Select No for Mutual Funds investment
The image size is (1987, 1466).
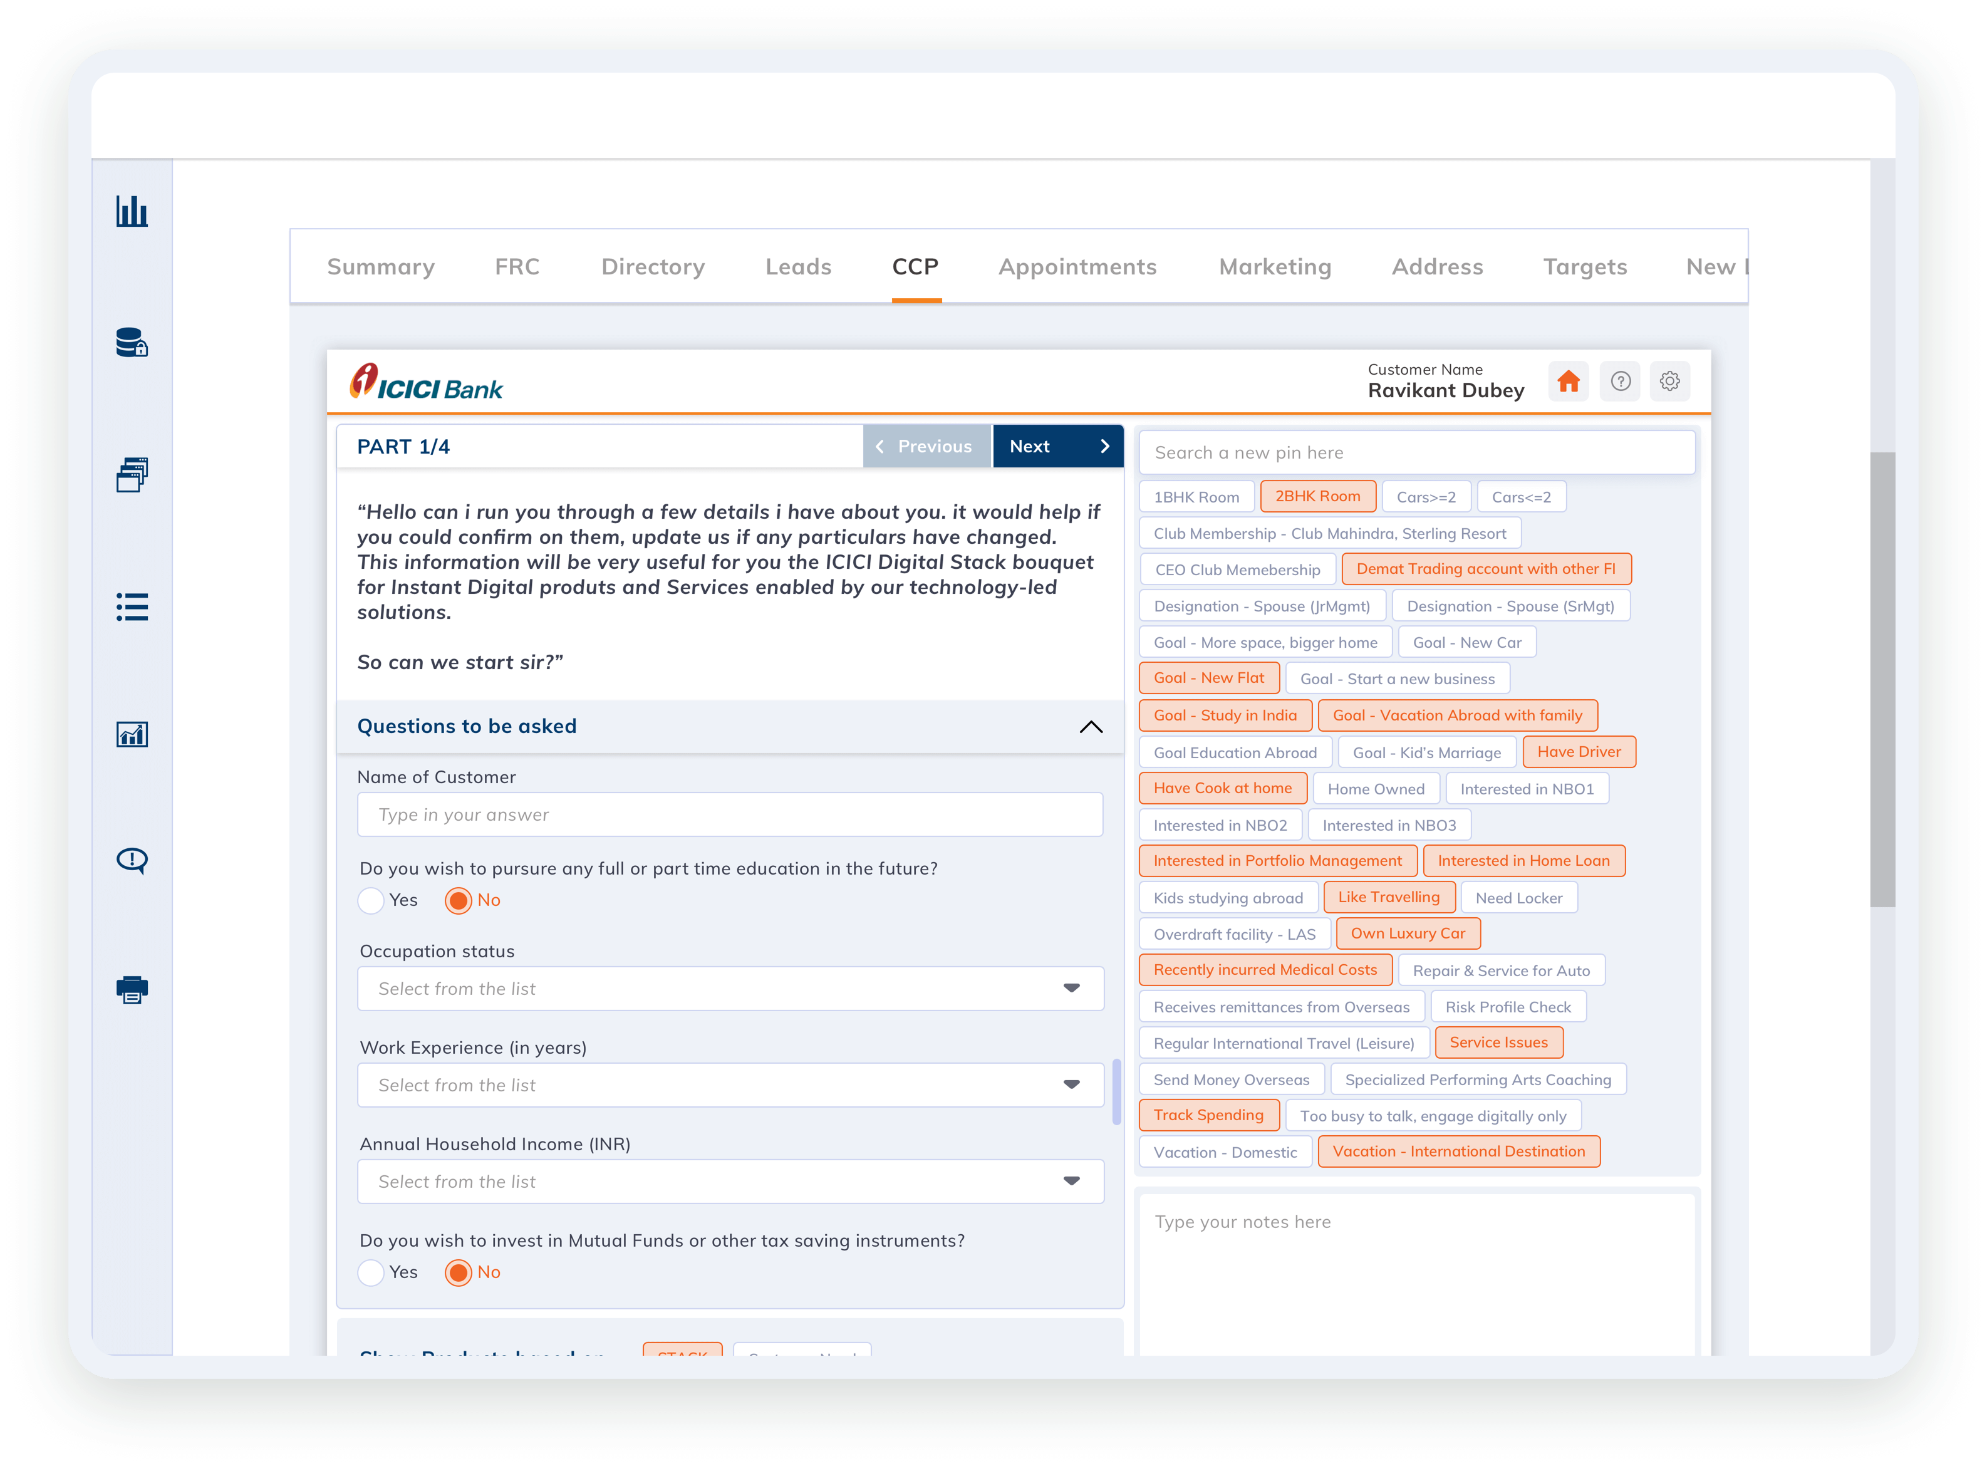click(458, 1272)
